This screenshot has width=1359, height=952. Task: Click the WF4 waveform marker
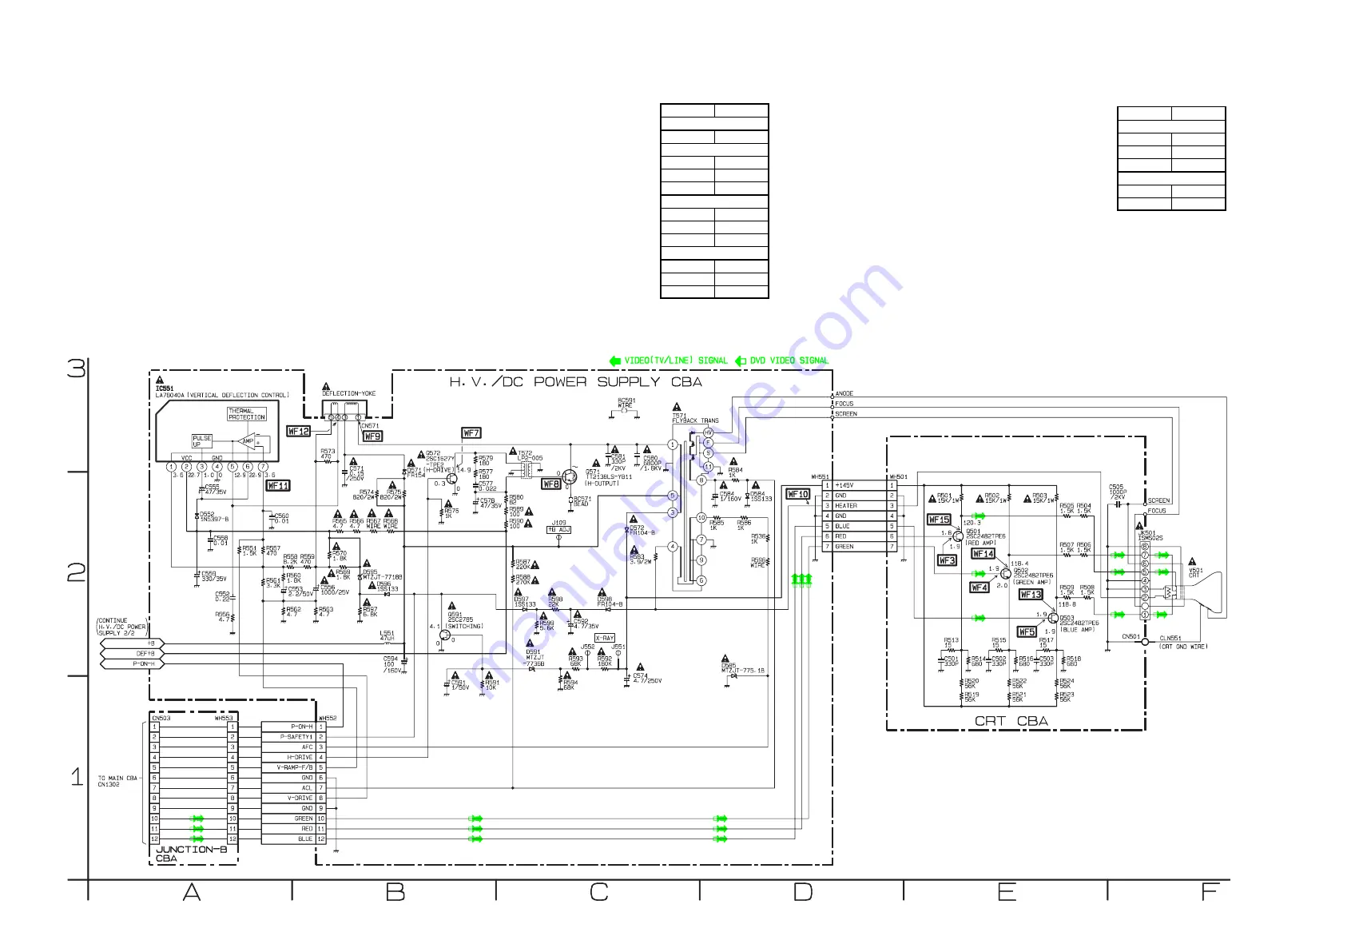click(980, 588)
